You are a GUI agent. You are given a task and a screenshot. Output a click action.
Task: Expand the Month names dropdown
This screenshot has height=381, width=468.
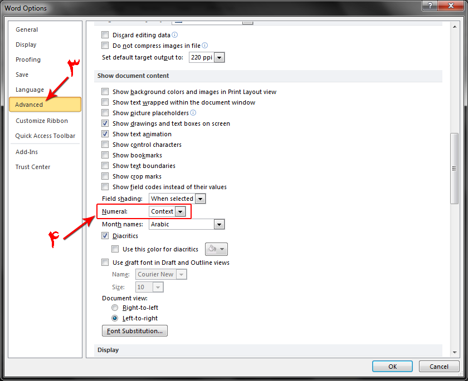(220, 224)
